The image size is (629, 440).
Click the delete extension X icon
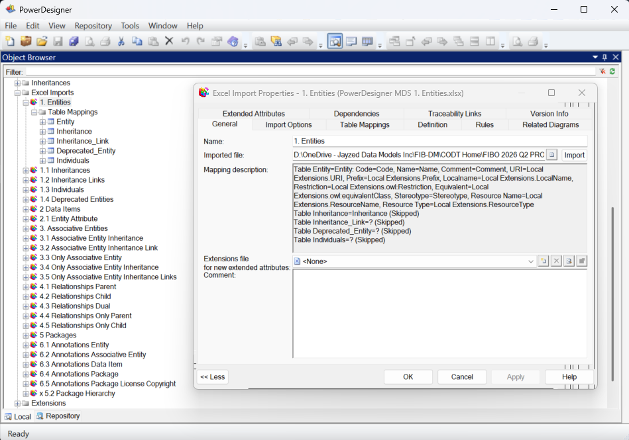[556, 261]
